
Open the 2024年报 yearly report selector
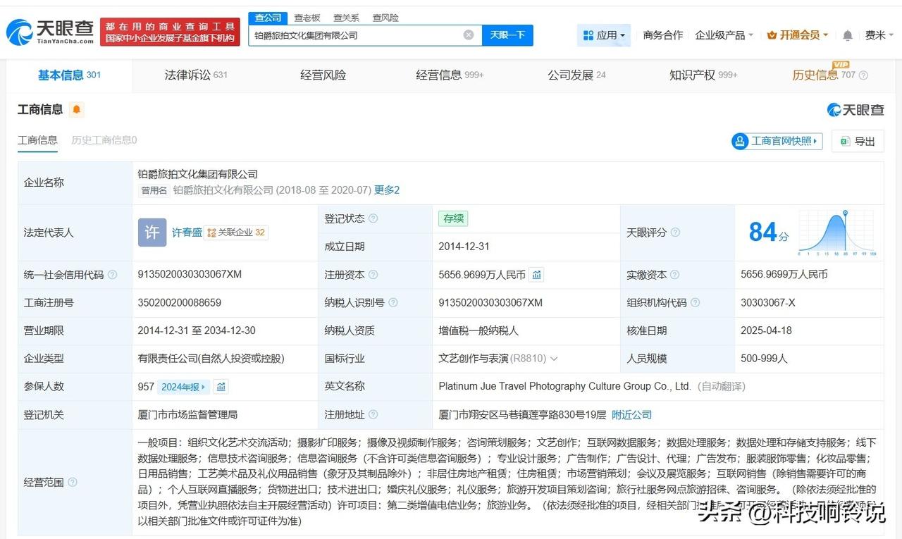[x=184, y=387]
